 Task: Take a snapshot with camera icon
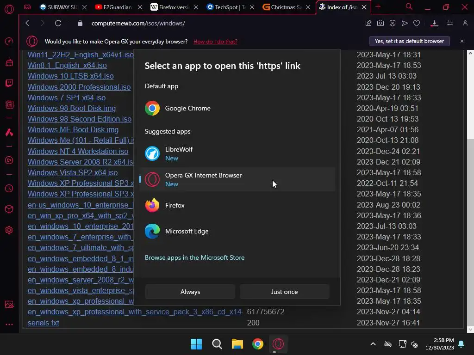tap(380, 23)
